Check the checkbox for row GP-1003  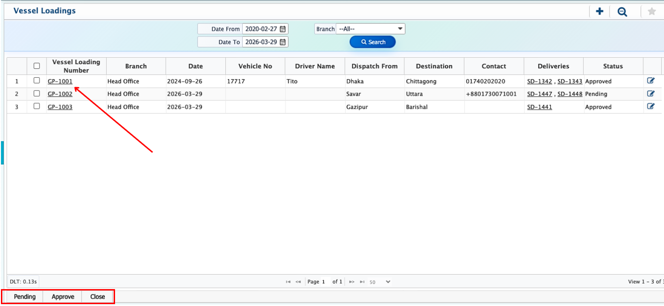[37, 106]
